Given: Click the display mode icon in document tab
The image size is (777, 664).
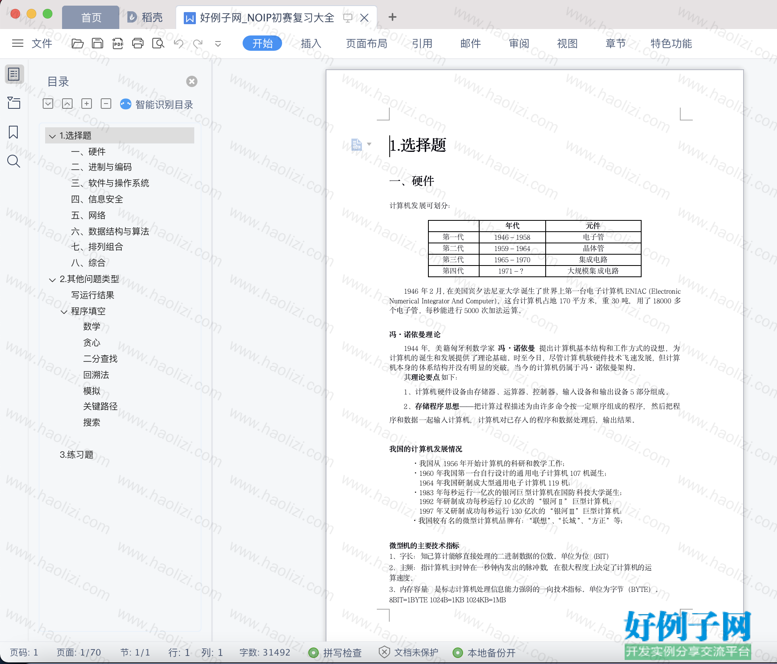Looking at the screenshot, I should pos(348,18).
